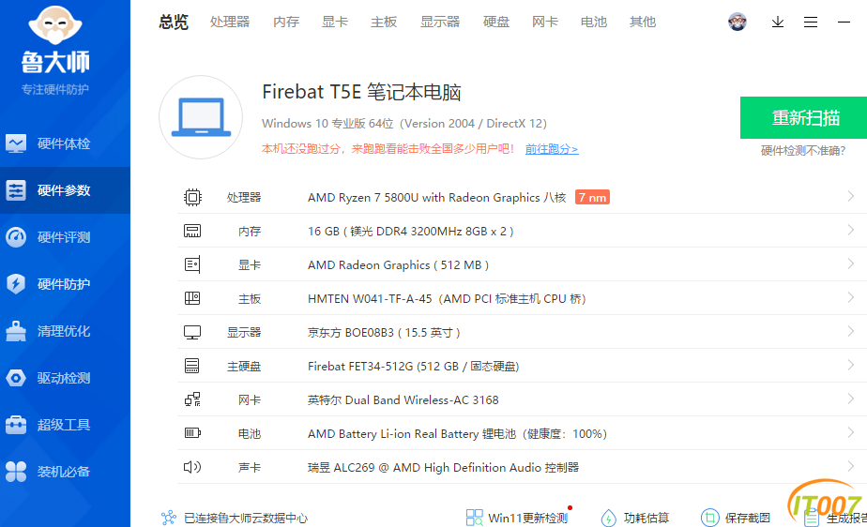Open 装机必备 software section
The height and width of the screenshot is (527, 867).
(x=65, y=472)
